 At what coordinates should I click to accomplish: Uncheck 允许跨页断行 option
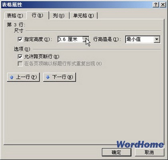(x=20, y=57)
